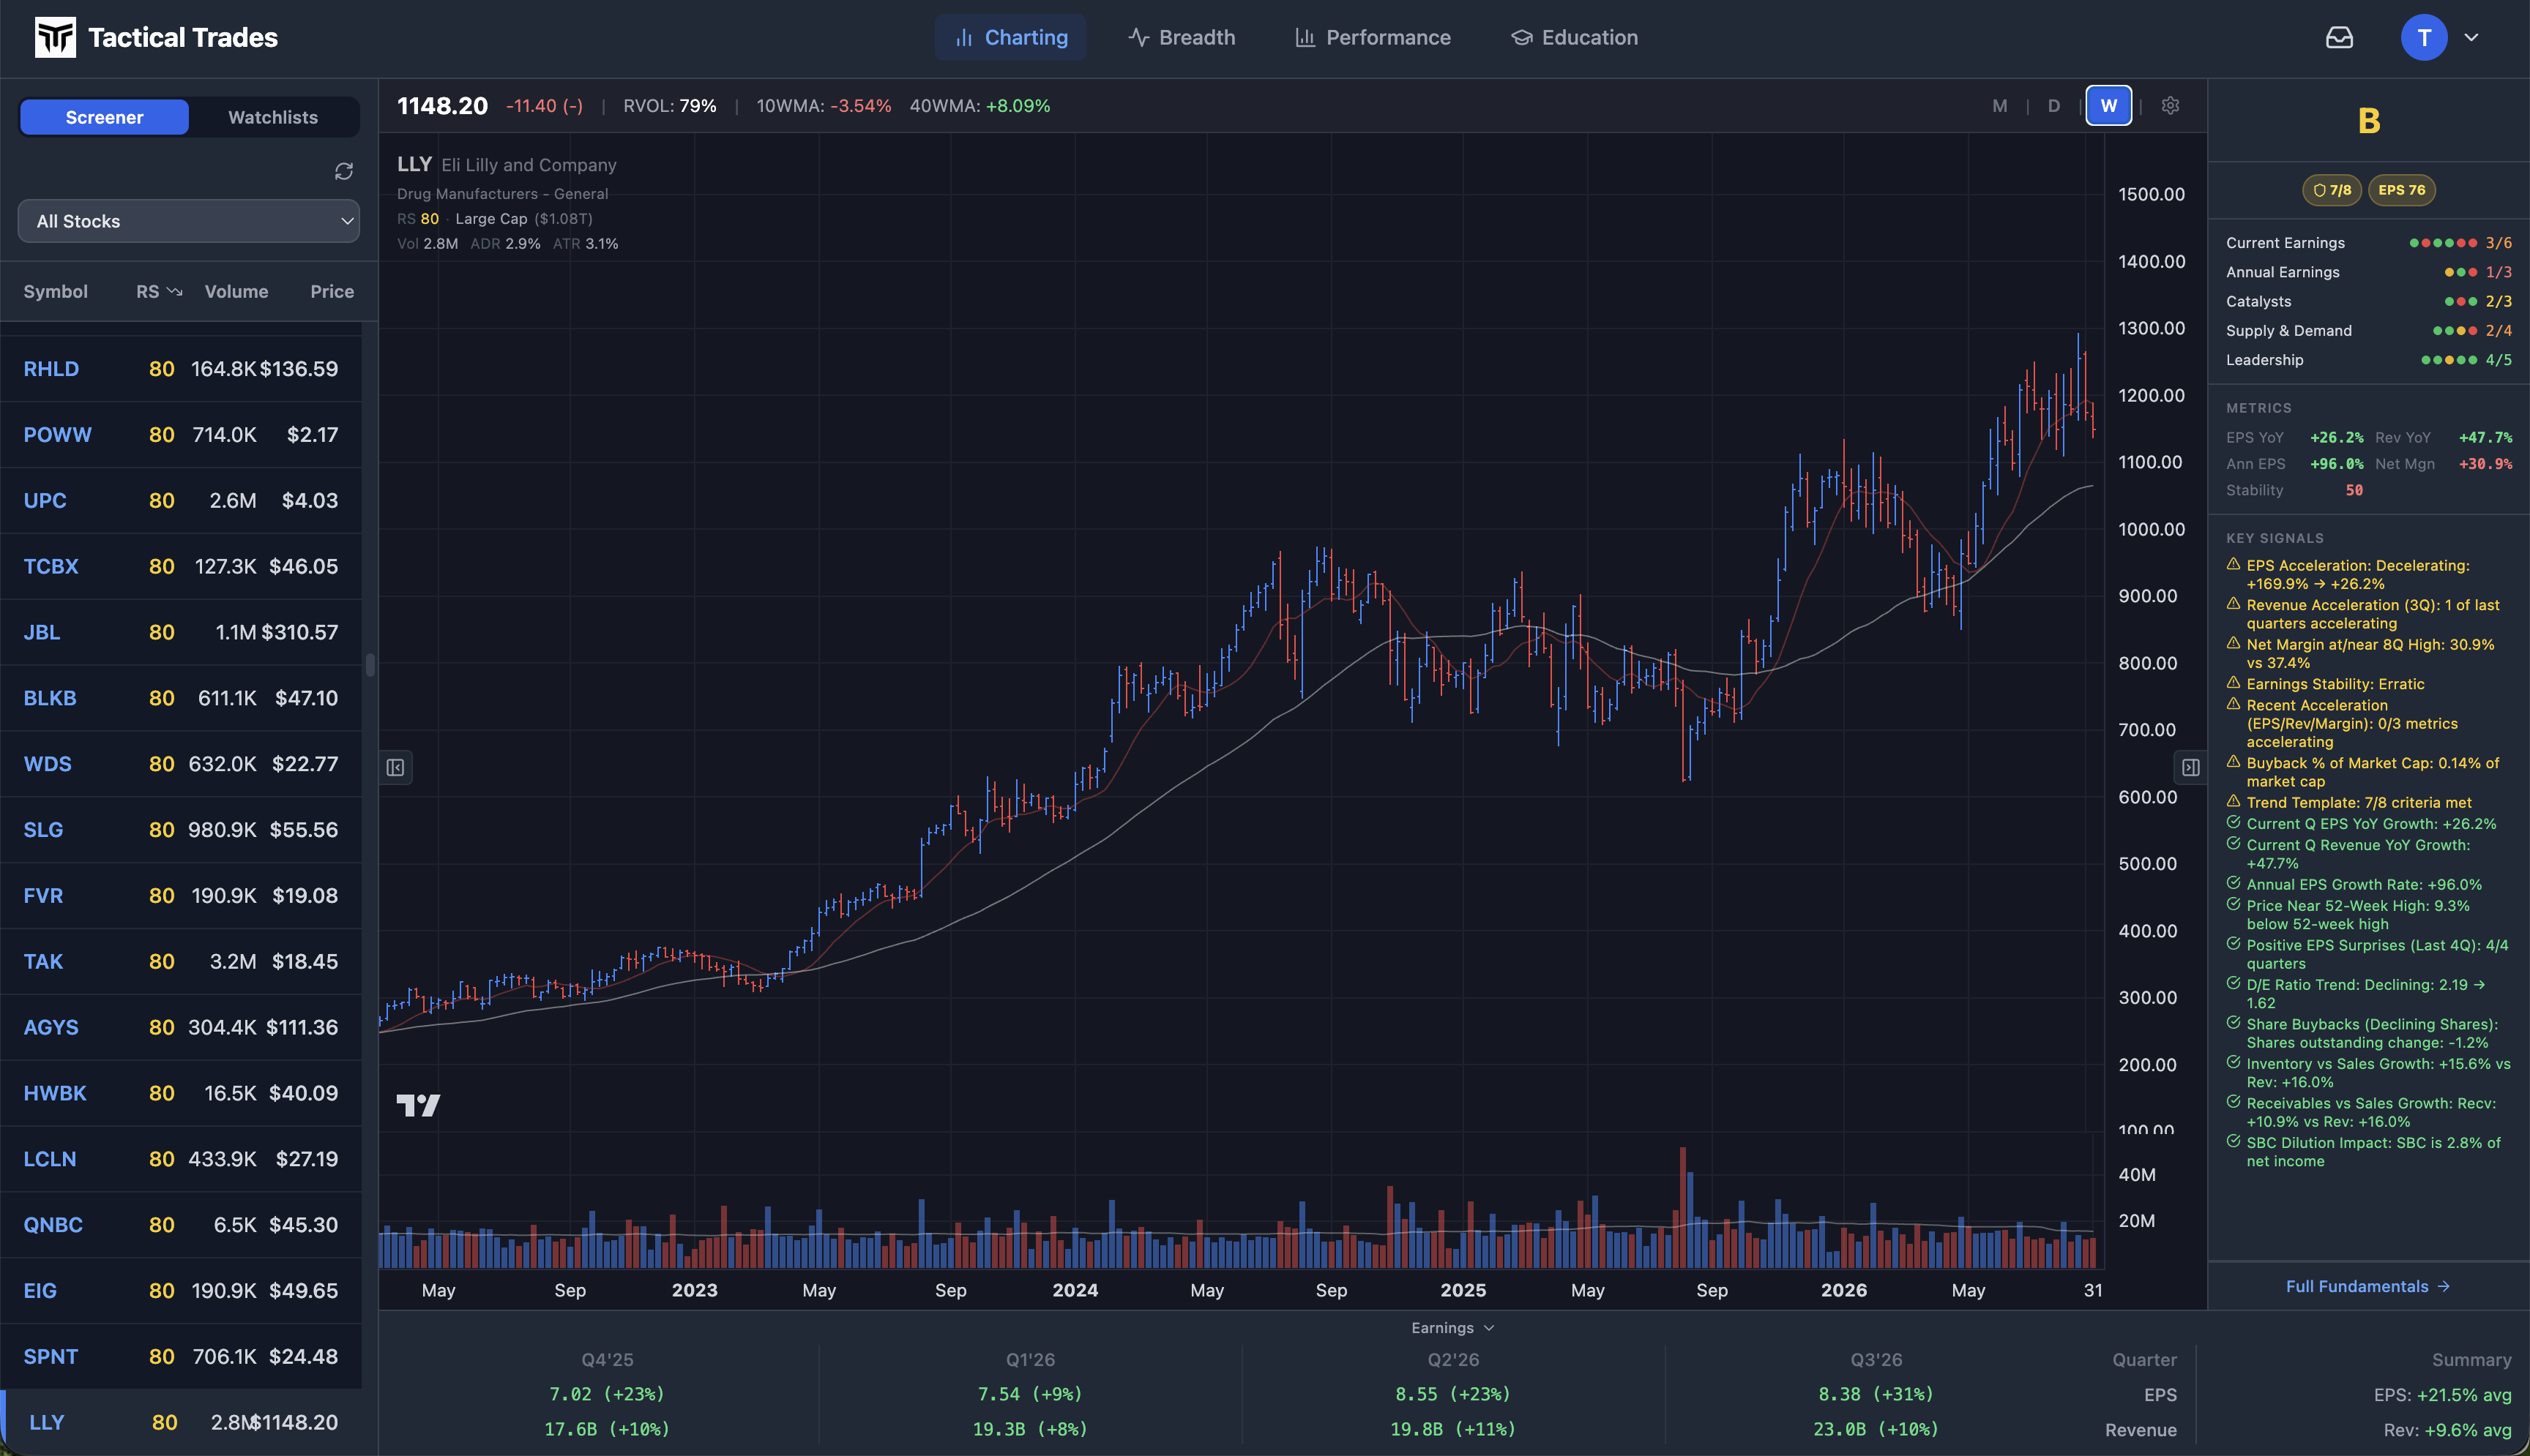
Task: Expand the Earnings section dropdown
Action: (x=1452, y=1328)
